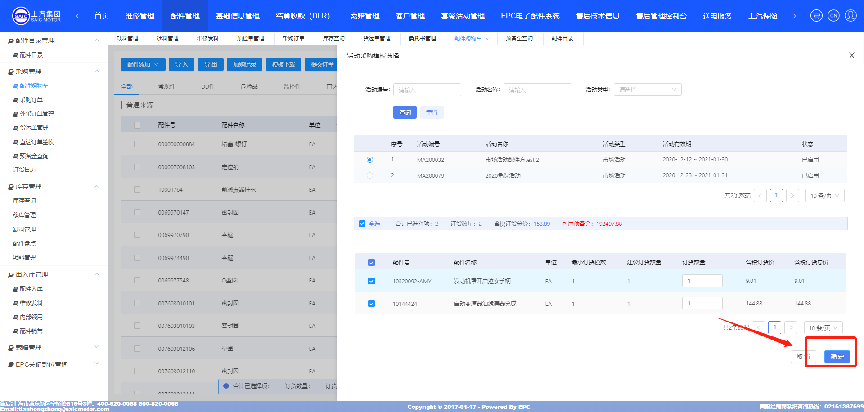
Task: Go to previous page in parts list
Action: pos(758,327)
